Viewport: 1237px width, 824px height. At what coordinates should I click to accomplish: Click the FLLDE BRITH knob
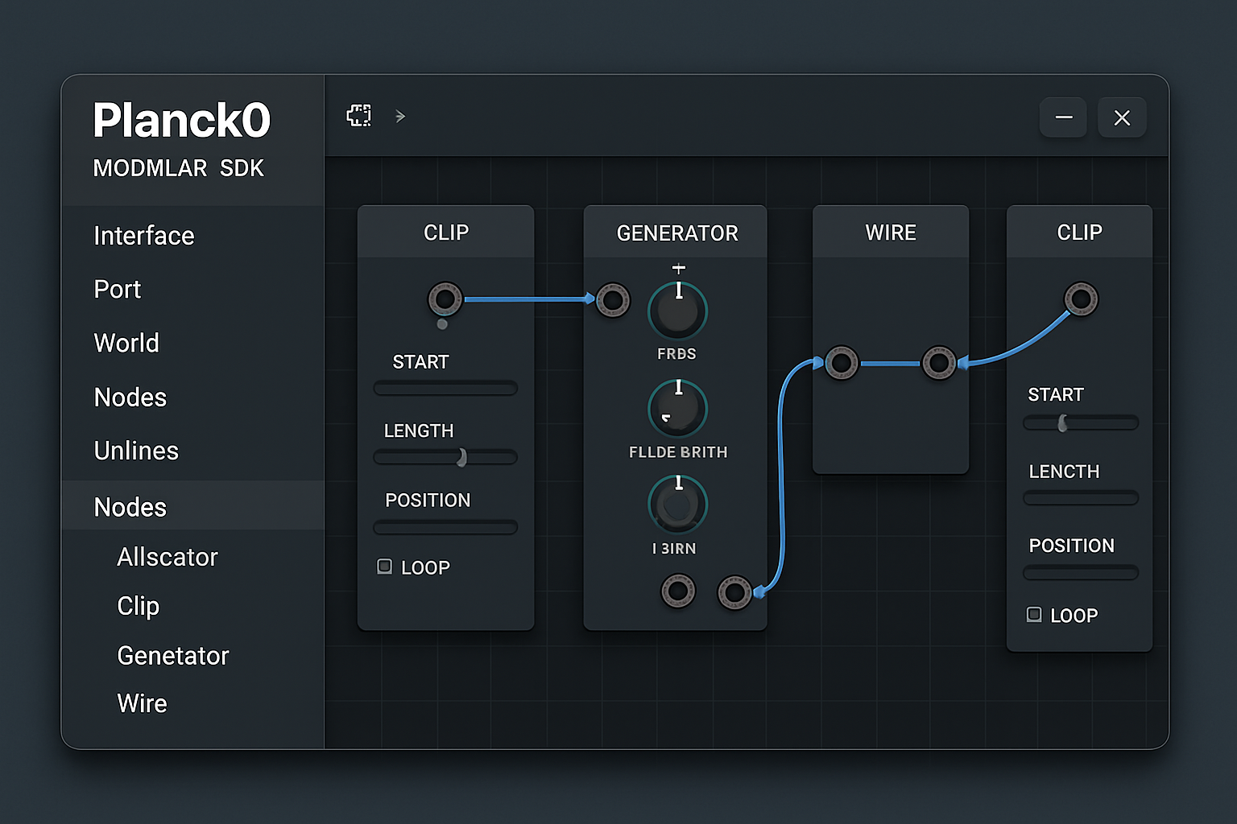[x=677, y=408]
